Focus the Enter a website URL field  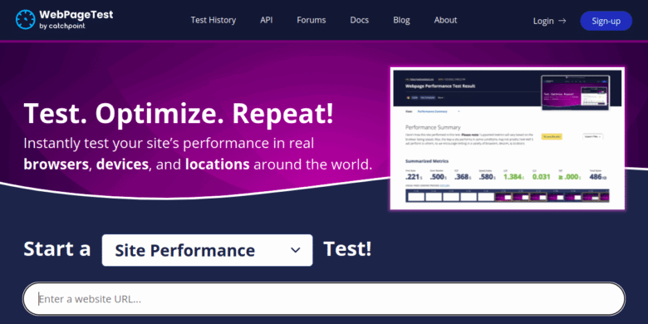[x=324, y=299]
